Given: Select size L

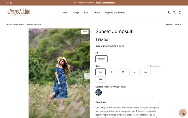Looking at the screenshot, I should point(134,72).
